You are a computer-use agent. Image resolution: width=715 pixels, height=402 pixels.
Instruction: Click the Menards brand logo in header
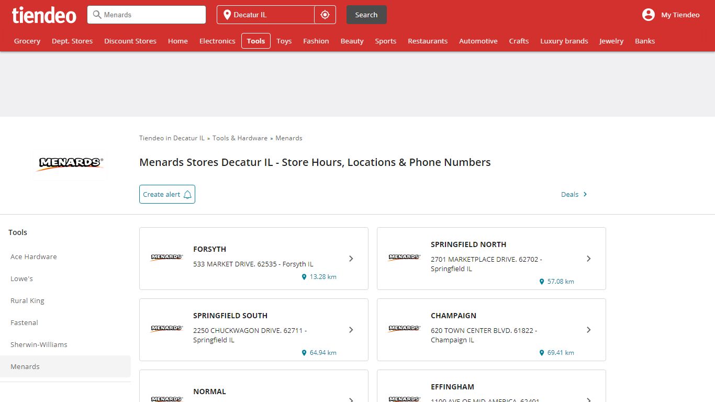(x=70, y=163)
